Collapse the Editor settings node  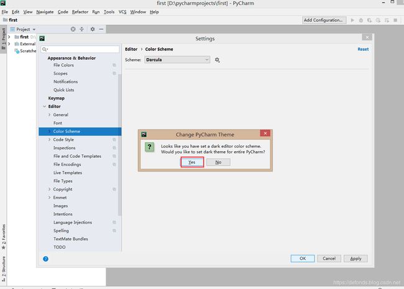(x=44, y=106)
